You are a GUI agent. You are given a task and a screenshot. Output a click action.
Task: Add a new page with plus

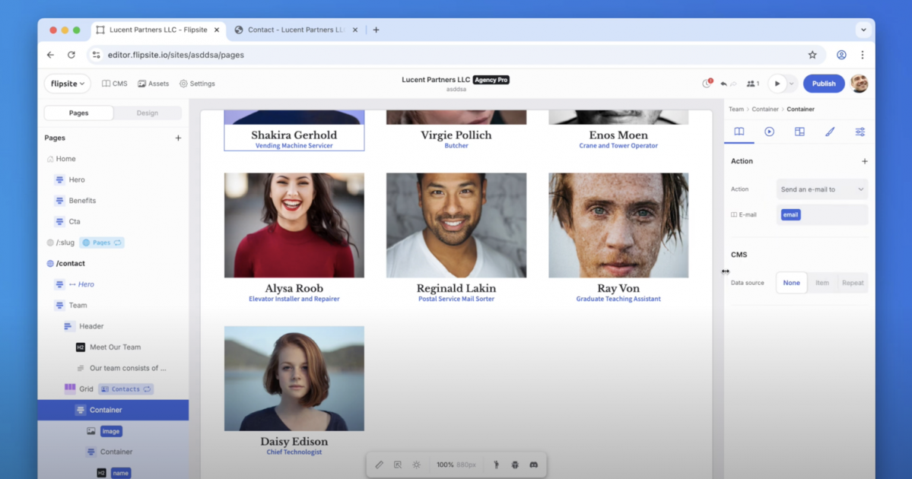tap(178, 138)
